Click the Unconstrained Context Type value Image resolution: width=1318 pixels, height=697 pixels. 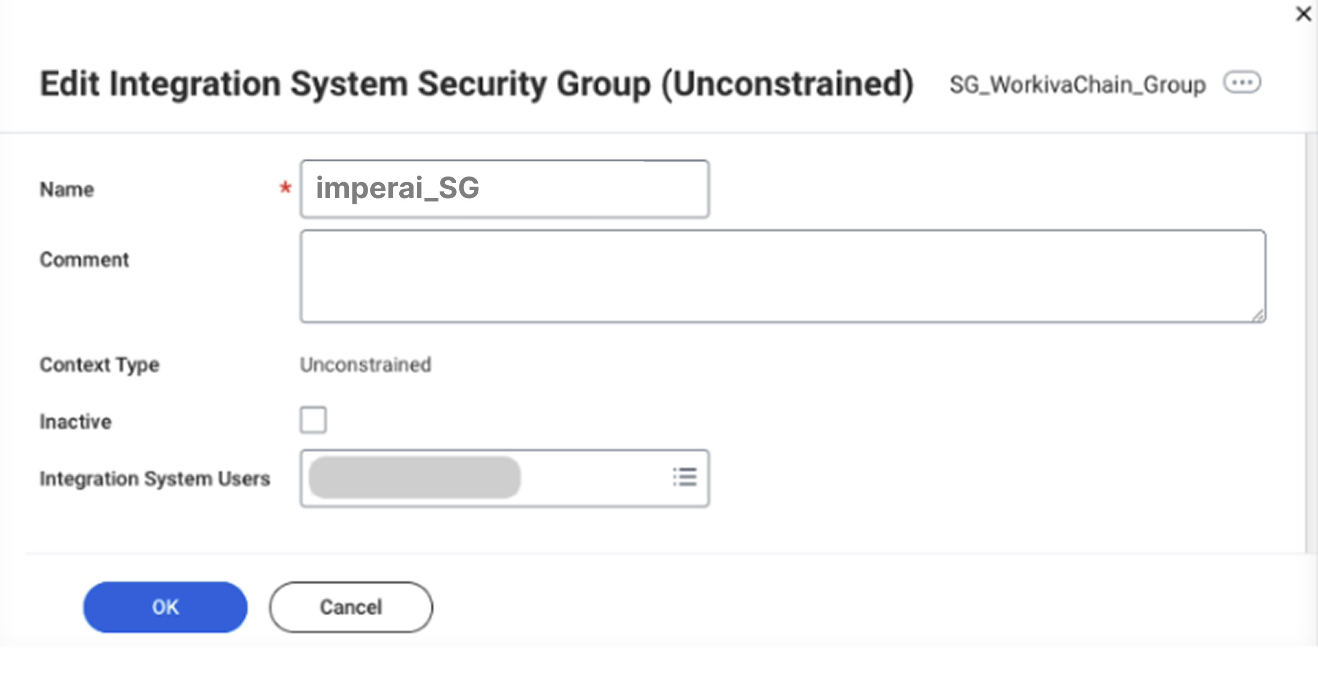click(x=365, y=365)
